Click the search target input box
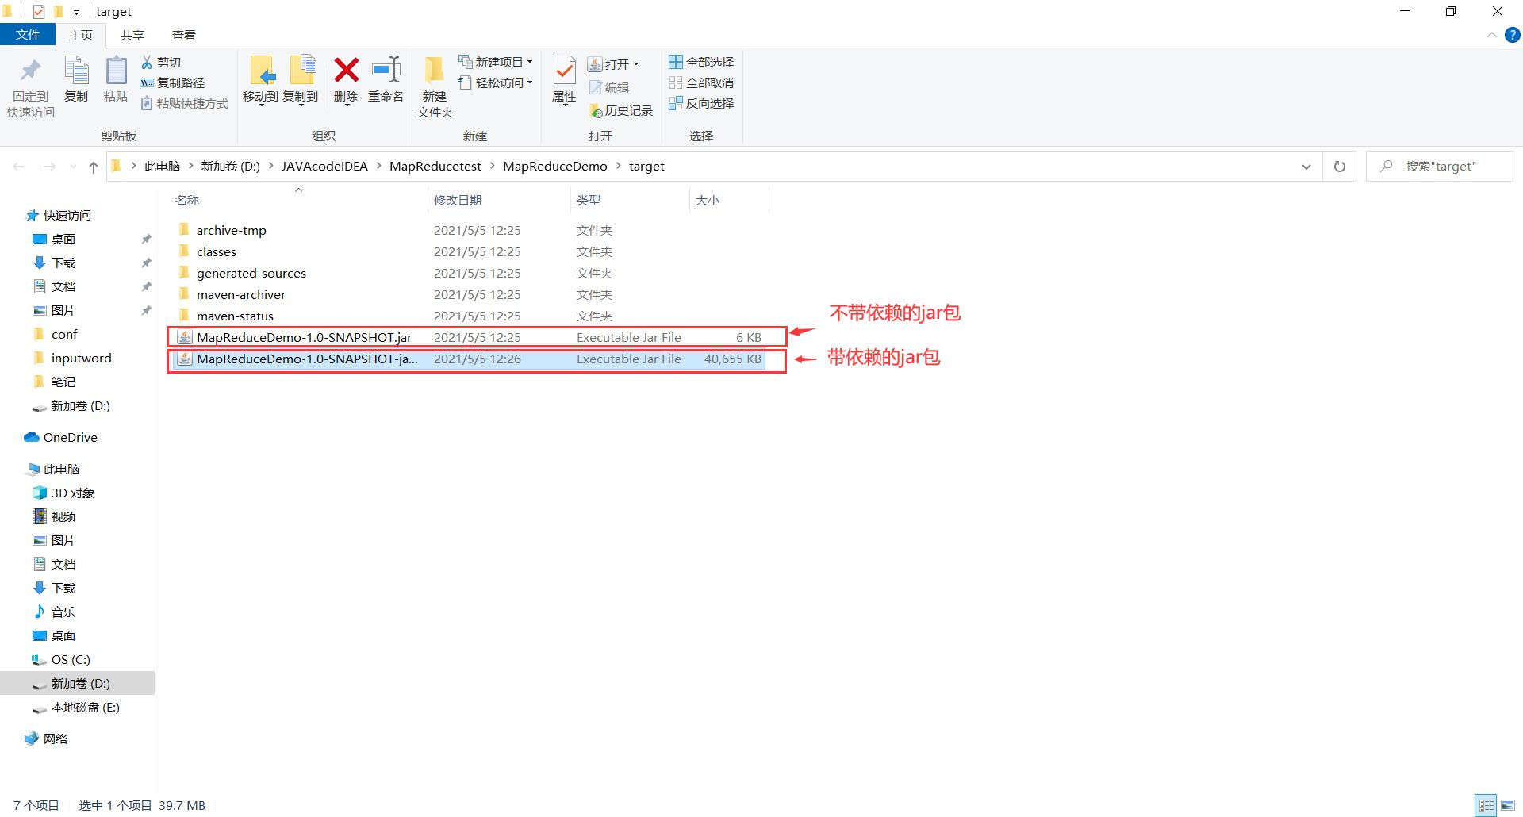Image resolution: width=1523 pixels, height=817 pixels. coord(1440,167)
